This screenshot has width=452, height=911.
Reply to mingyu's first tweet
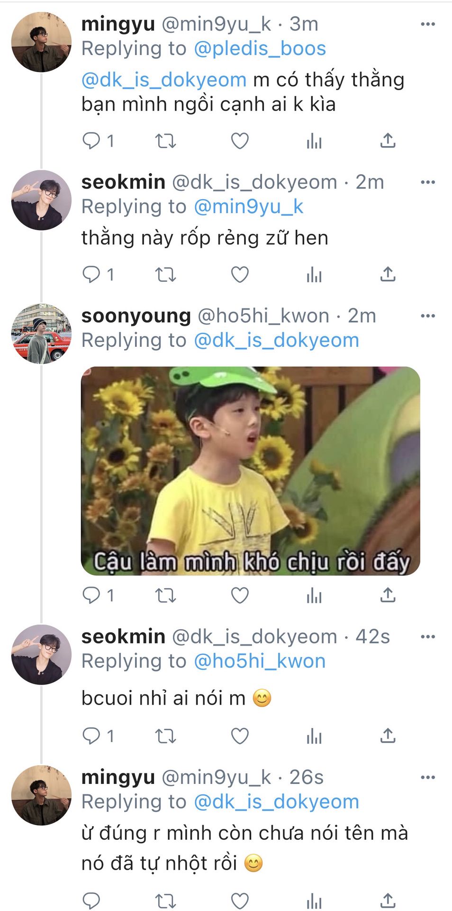pyautogui.click(x=91, y=141)
